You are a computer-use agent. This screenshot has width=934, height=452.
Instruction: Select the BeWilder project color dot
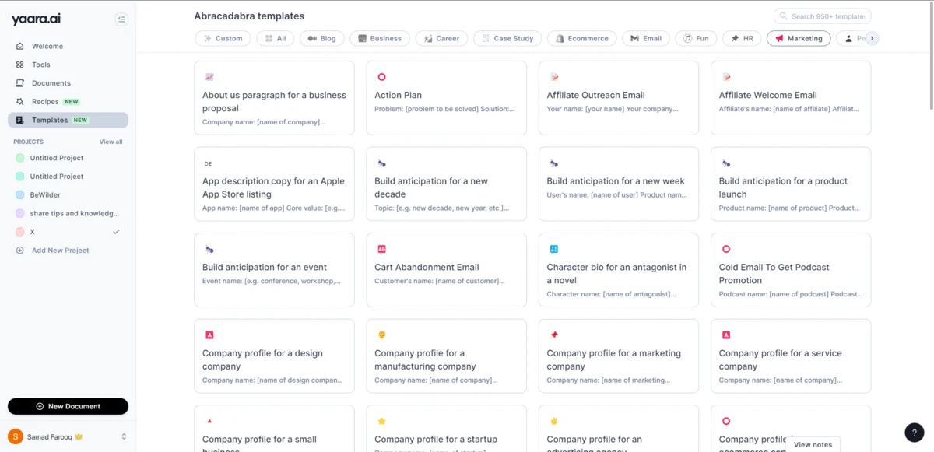point(20,195)
